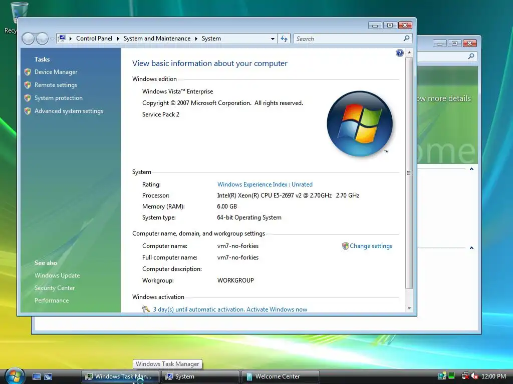The height and width of the screenshot is (384, 513).
Task: Open the Windows Experience Index link
Action: [265, 184]
